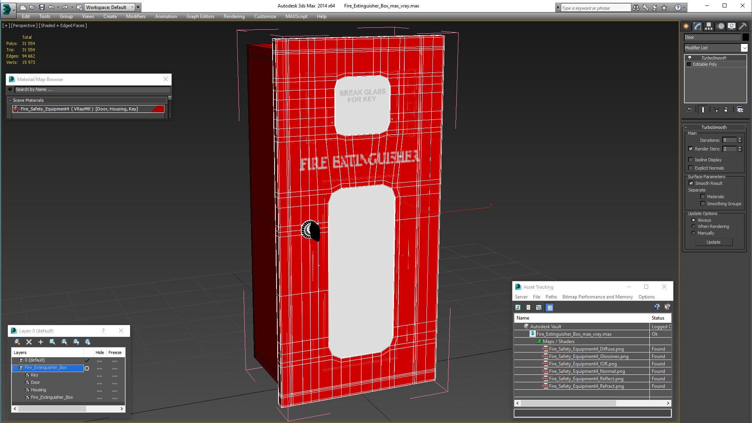Click Delete layer X icon in Layer toolbar
The height and width of the screenshot is (423, 752).
click(29, 342)
